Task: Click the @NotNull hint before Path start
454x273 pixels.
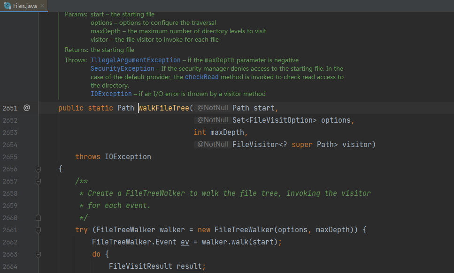Action: pyautogui.click(x=213, y=108)
